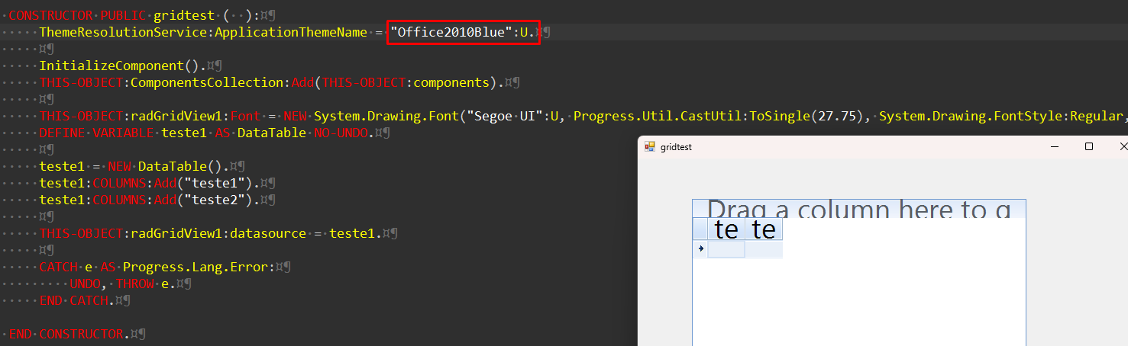Maximize the gridtest window
Viewport: 1128px width, 346px height.
click(x=1089, y=146)
